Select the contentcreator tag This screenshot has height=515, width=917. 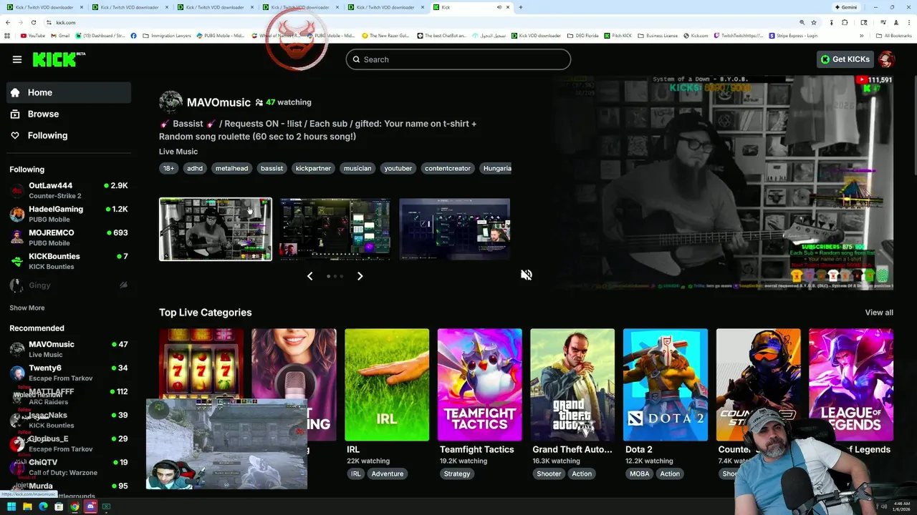point(448,168)
